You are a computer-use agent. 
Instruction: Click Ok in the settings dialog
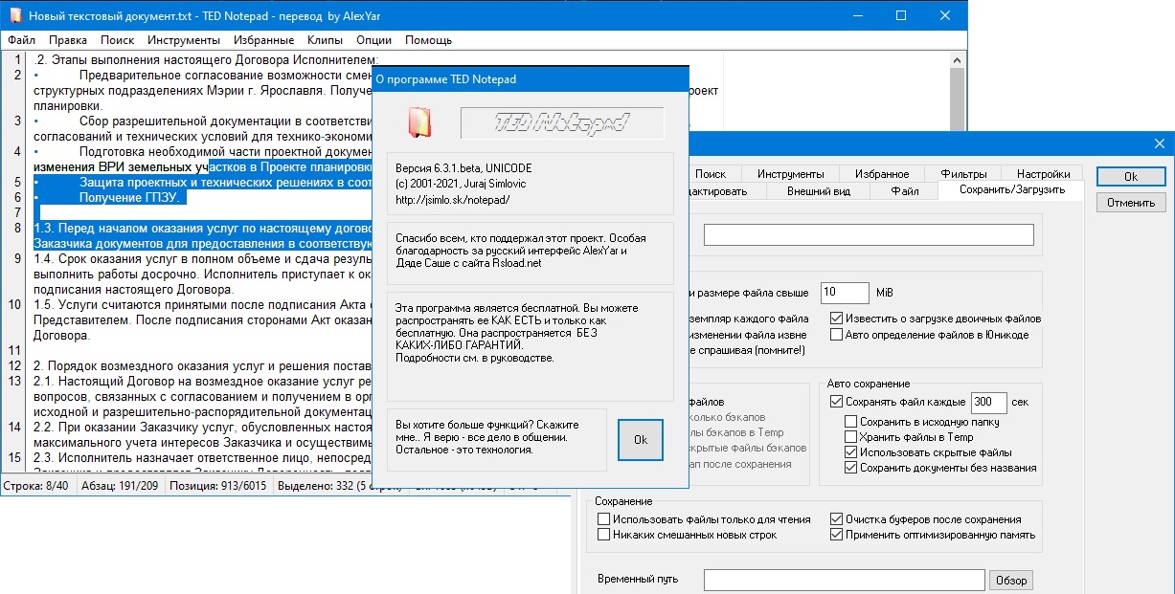pos(1131,177)
